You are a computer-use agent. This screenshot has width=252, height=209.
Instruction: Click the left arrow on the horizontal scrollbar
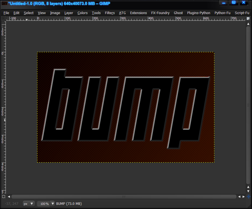(9, 197)
